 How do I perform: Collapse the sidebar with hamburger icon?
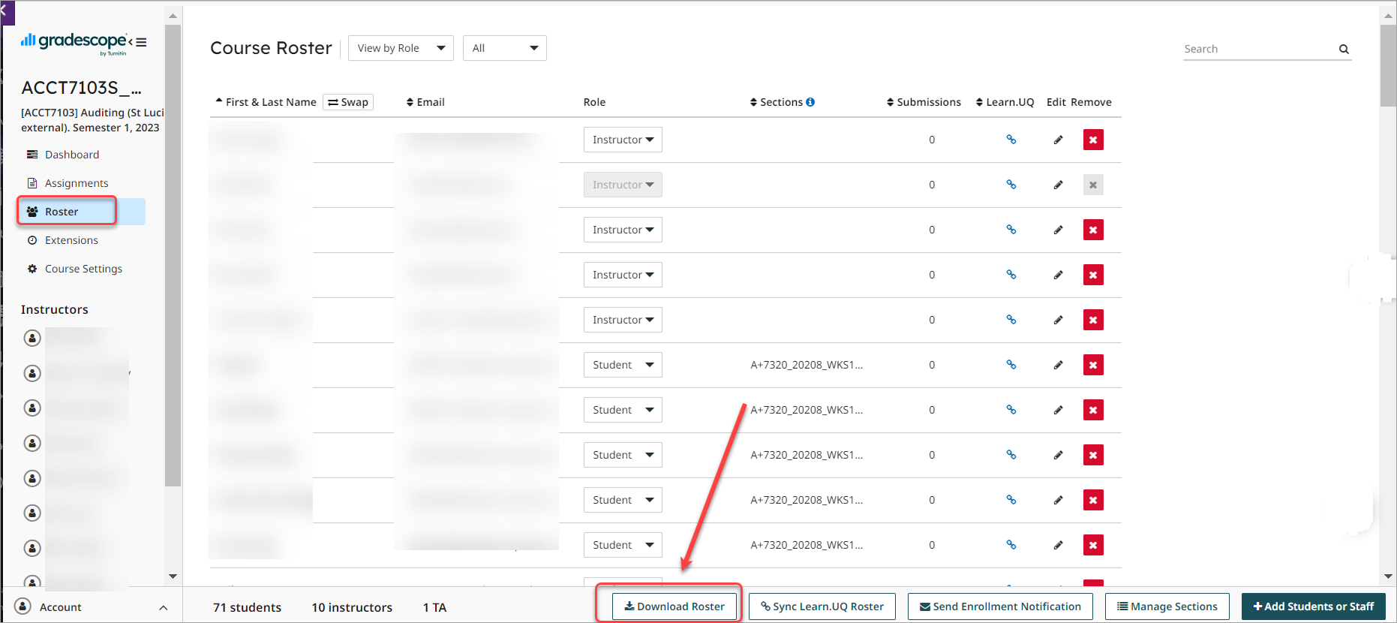pyautogui.click(x=141, y=42)
